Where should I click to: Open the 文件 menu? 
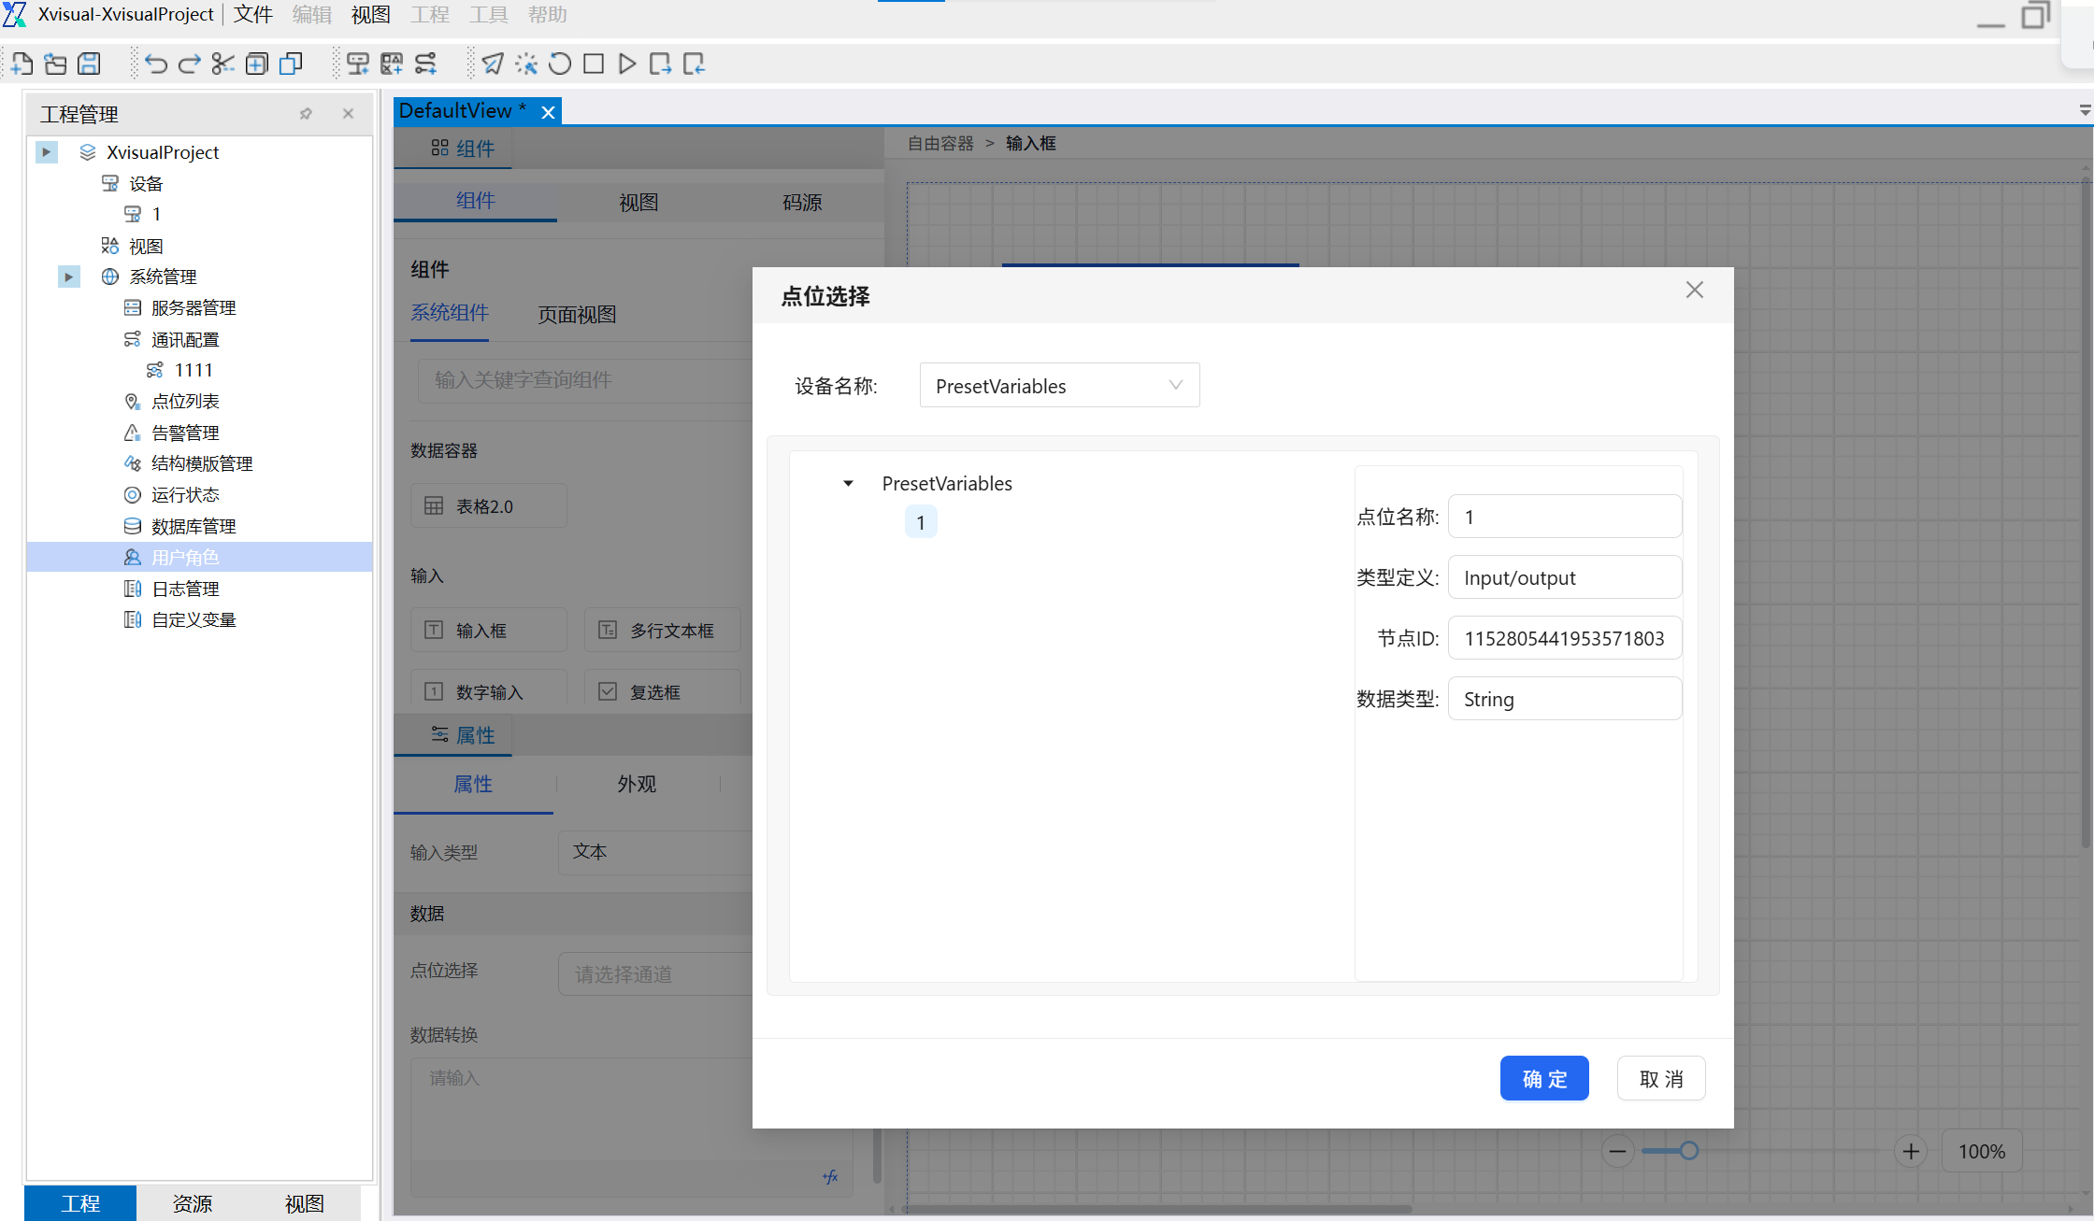coord(252,15)
